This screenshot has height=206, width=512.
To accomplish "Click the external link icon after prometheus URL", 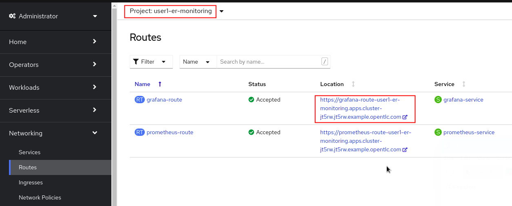I will [405, 150].
